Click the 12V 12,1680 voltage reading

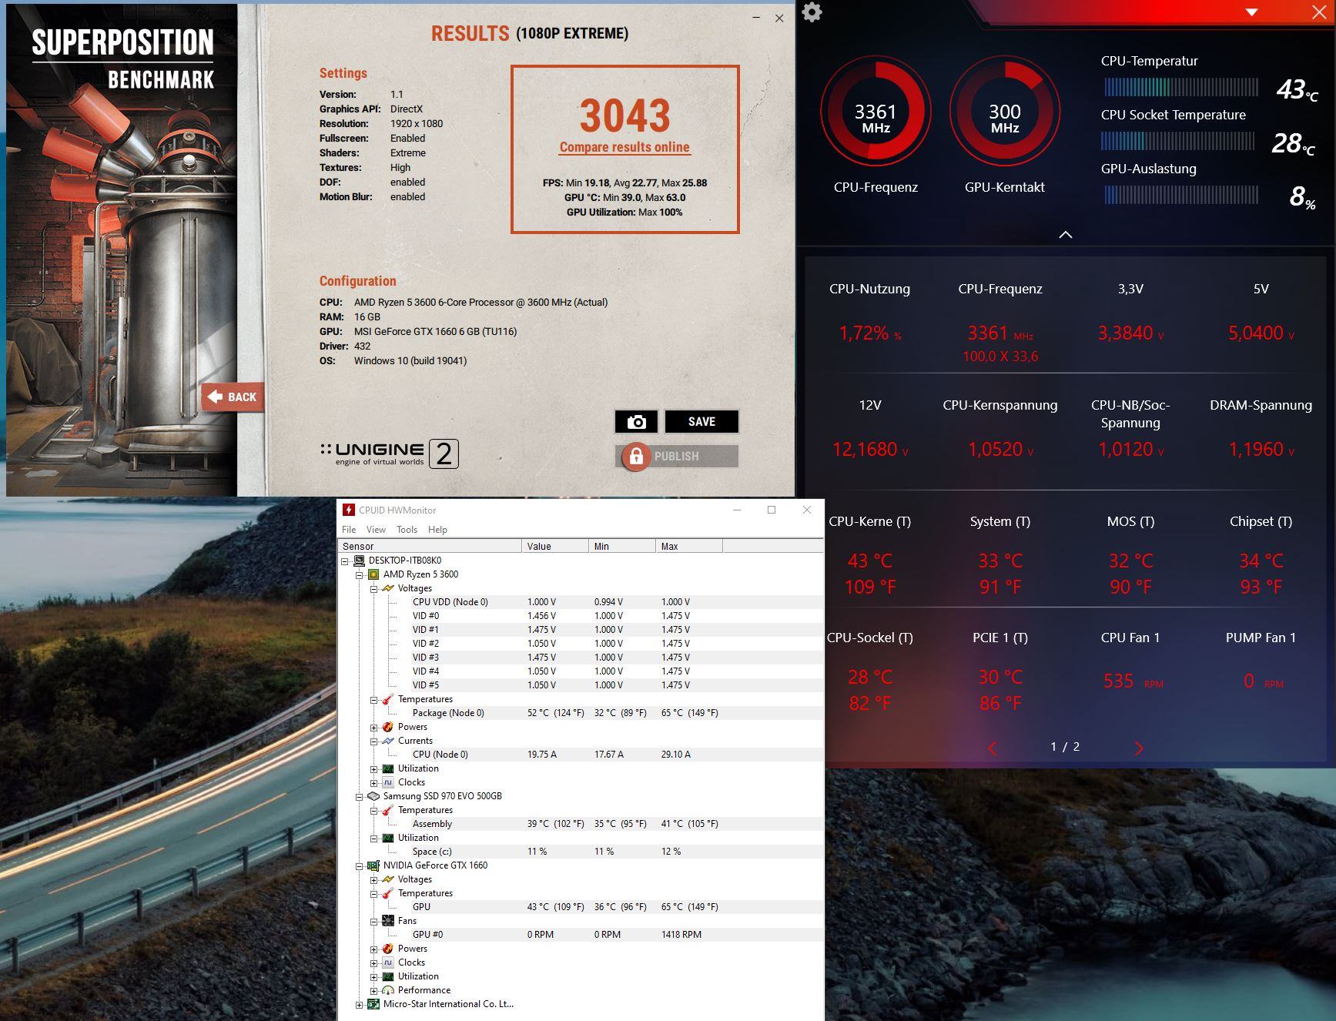869,450
